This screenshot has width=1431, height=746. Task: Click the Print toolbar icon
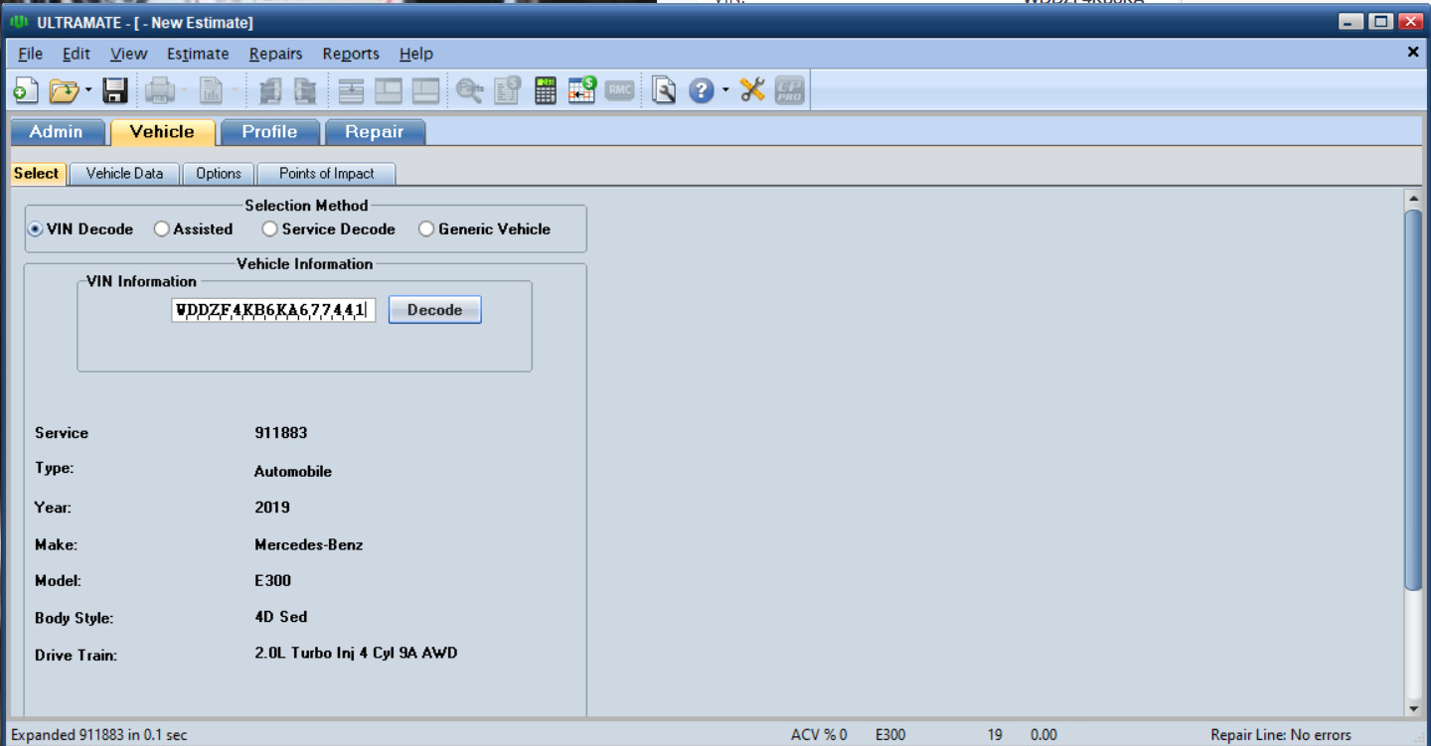click(x=159, y=91)
